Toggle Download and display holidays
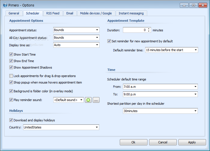Image resolution: width=210 pixels, height=151 pixels. (11, 120)
